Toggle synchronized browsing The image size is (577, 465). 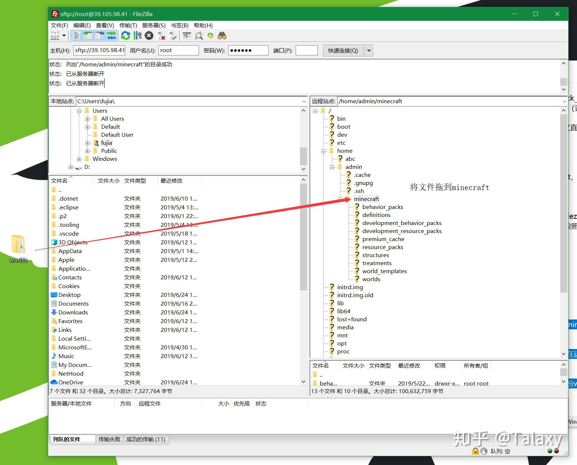tap(210, 35)
